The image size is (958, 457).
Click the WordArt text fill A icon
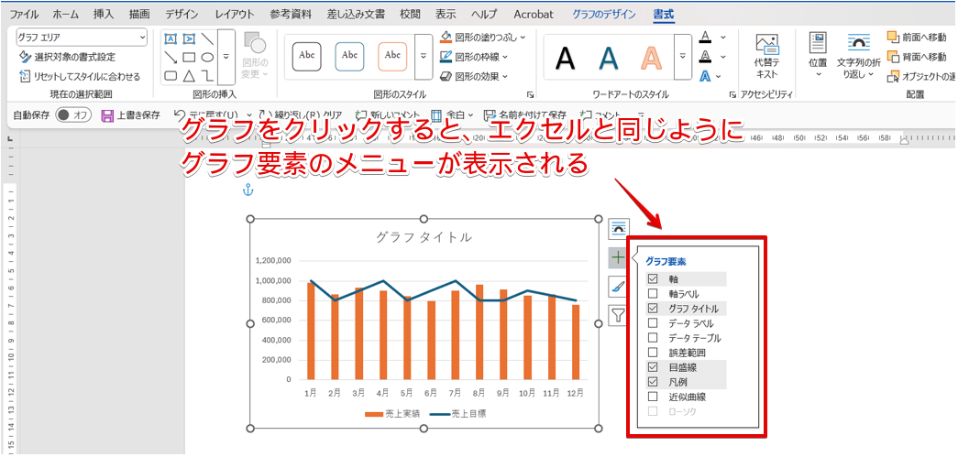pyautogui.click(x=705, y=38)
